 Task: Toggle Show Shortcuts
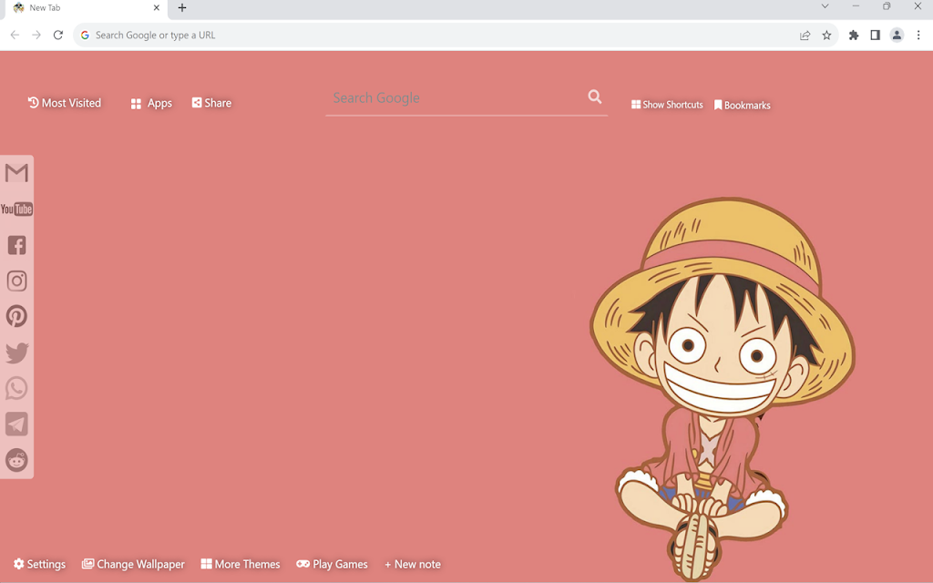667,105
